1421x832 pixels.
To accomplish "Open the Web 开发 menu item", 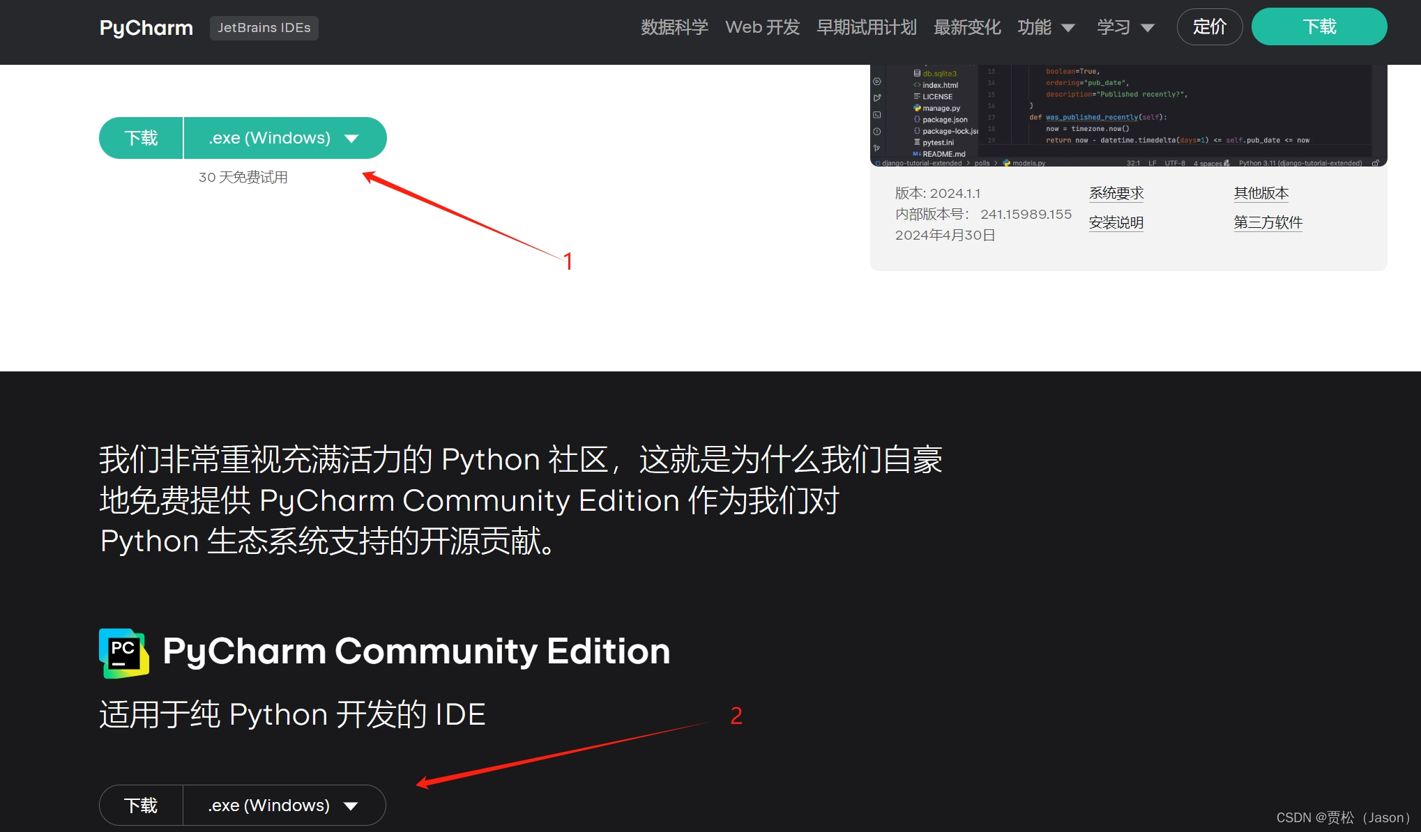I will 762,28.
